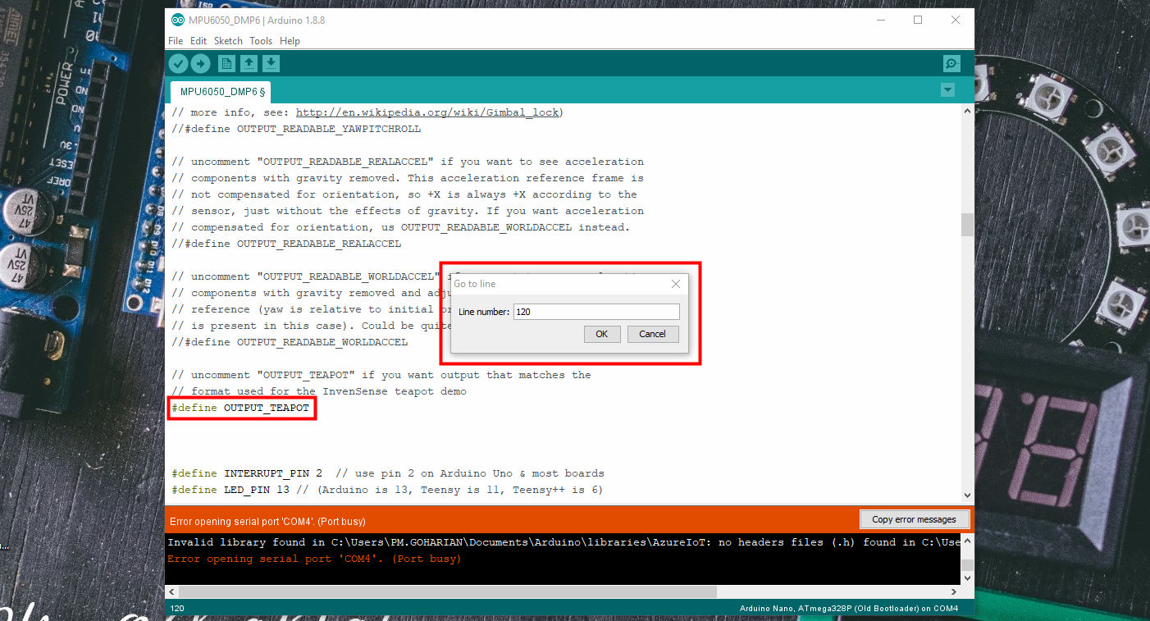Select the MPU6050_DMP6 sketch tab
This screenshot has width=1150, height=621.
tap(221, 91)
